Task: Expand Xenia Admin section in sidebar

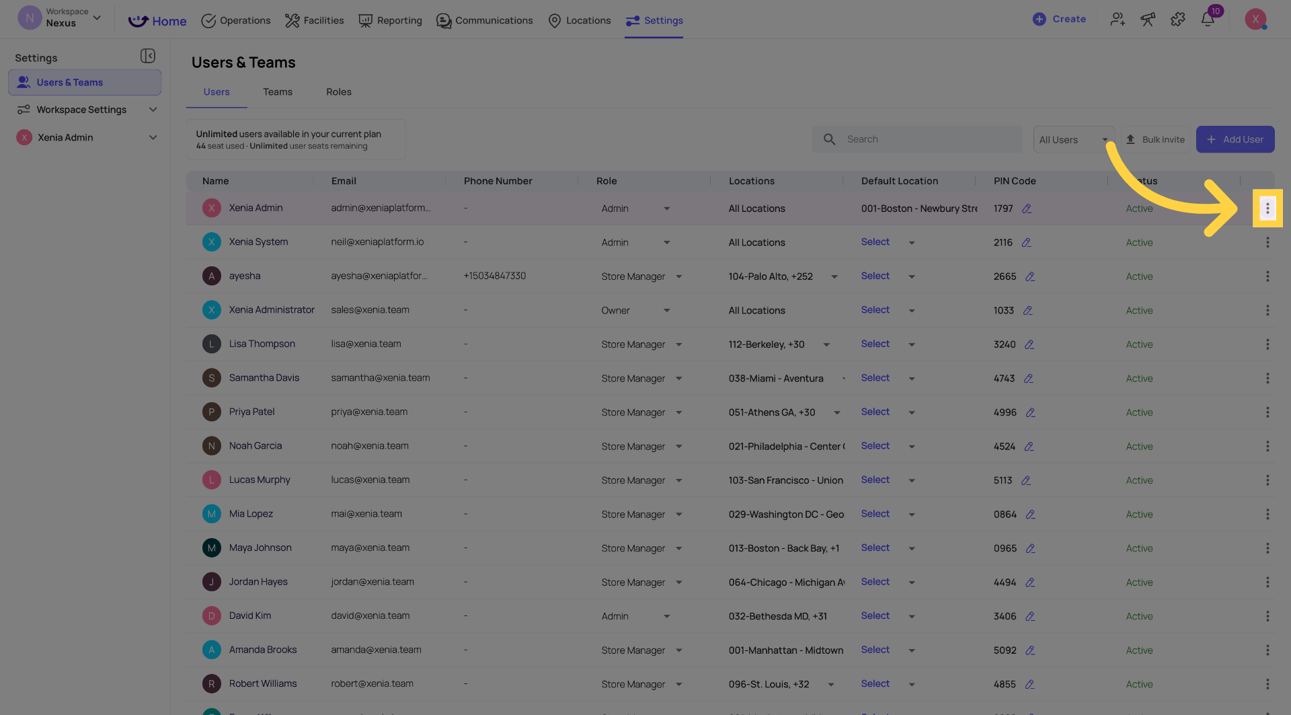Action: (153, 137)
